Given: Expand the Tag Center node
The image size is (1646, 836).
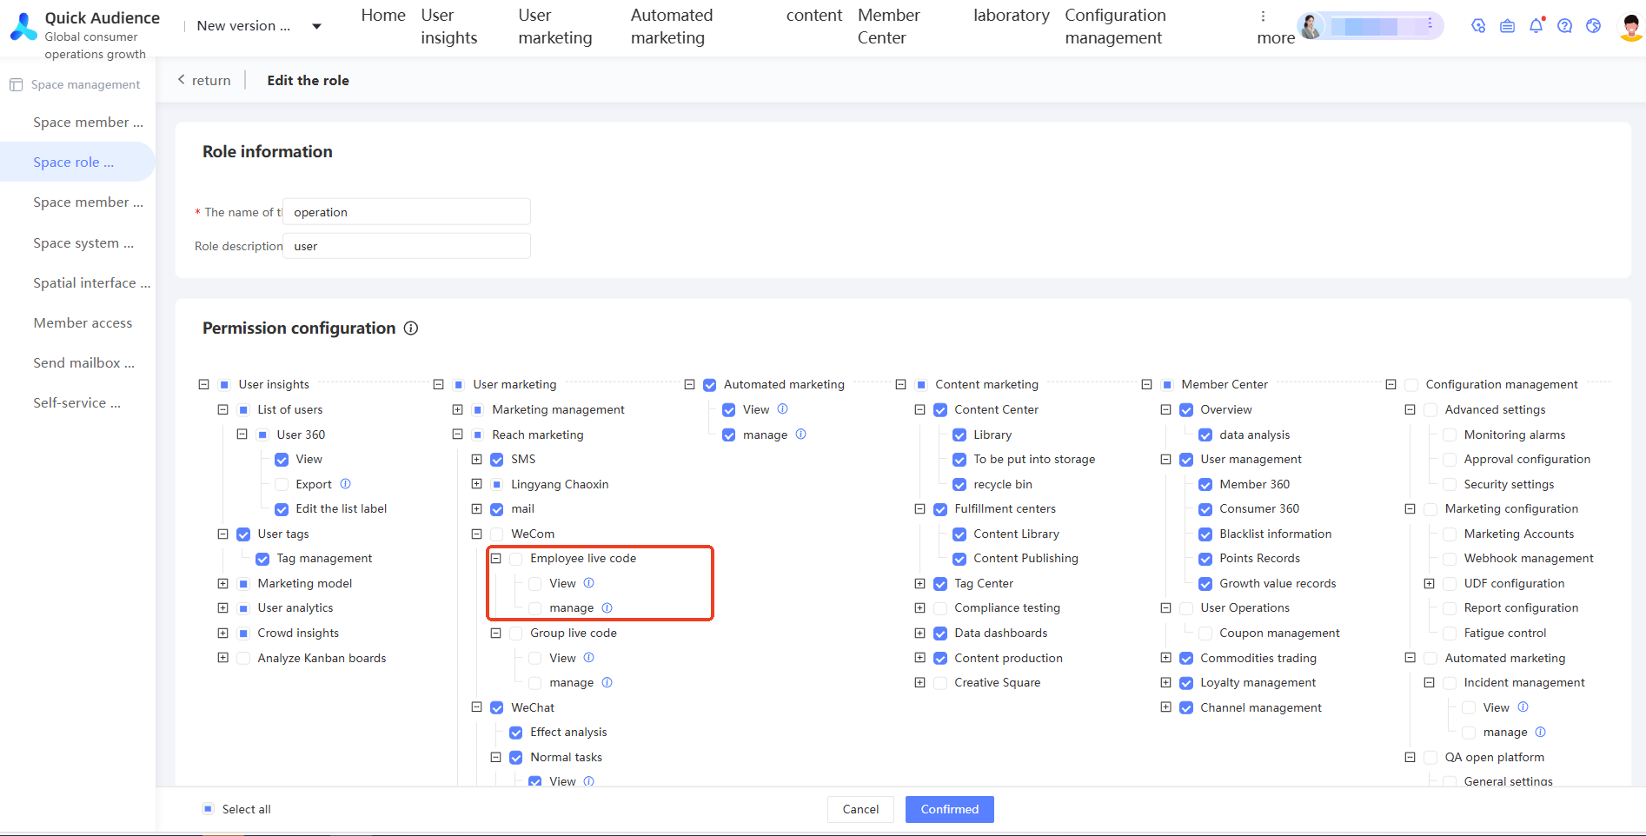Looking at the screenshot, I should pos(919,583).
